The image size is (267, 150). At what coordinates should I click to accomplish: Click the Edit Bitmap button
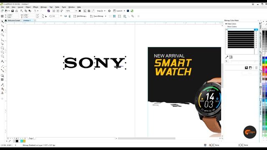(80, 16)
